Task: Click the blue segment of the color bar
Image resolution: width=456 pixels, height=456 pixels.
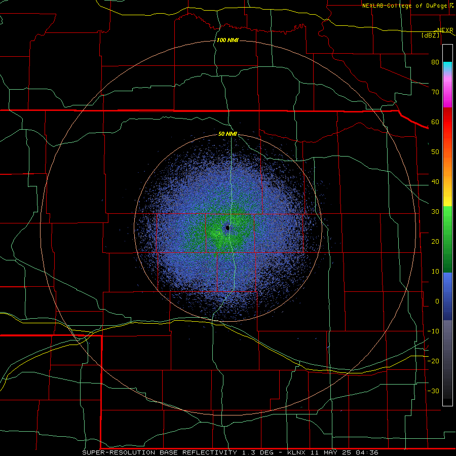Action: [x=447, y=296]
